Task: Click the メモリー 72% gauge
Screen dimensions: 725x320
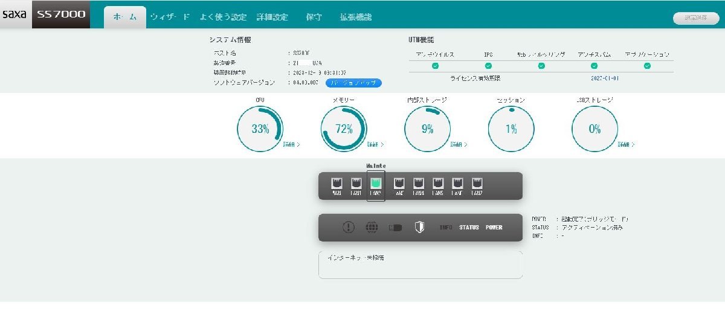Action: click(x=344, y=129)
